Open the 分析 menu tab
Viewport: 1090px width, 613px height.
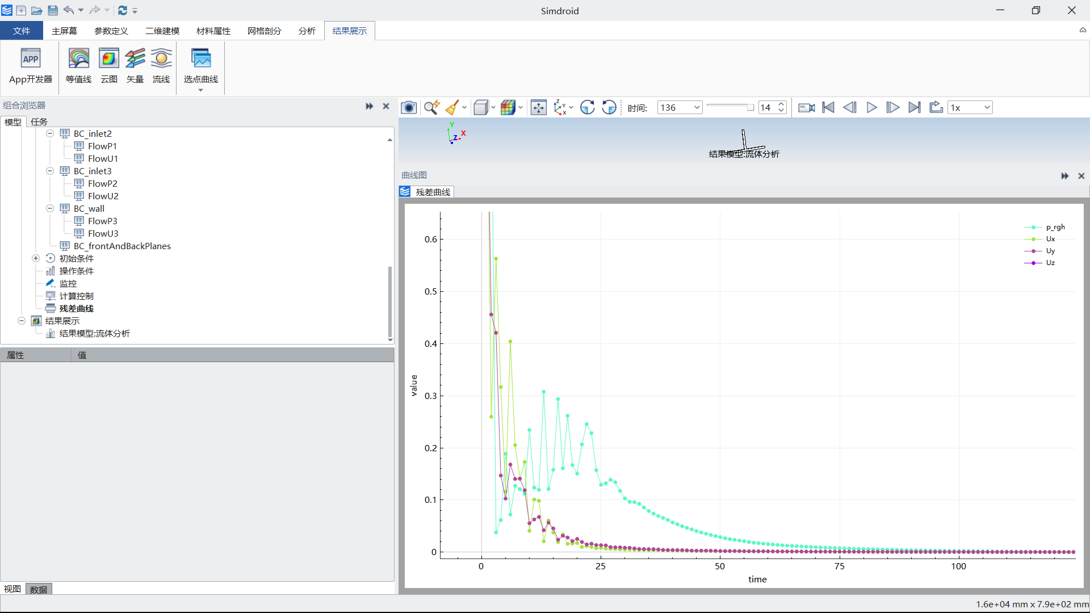point(307,31)
